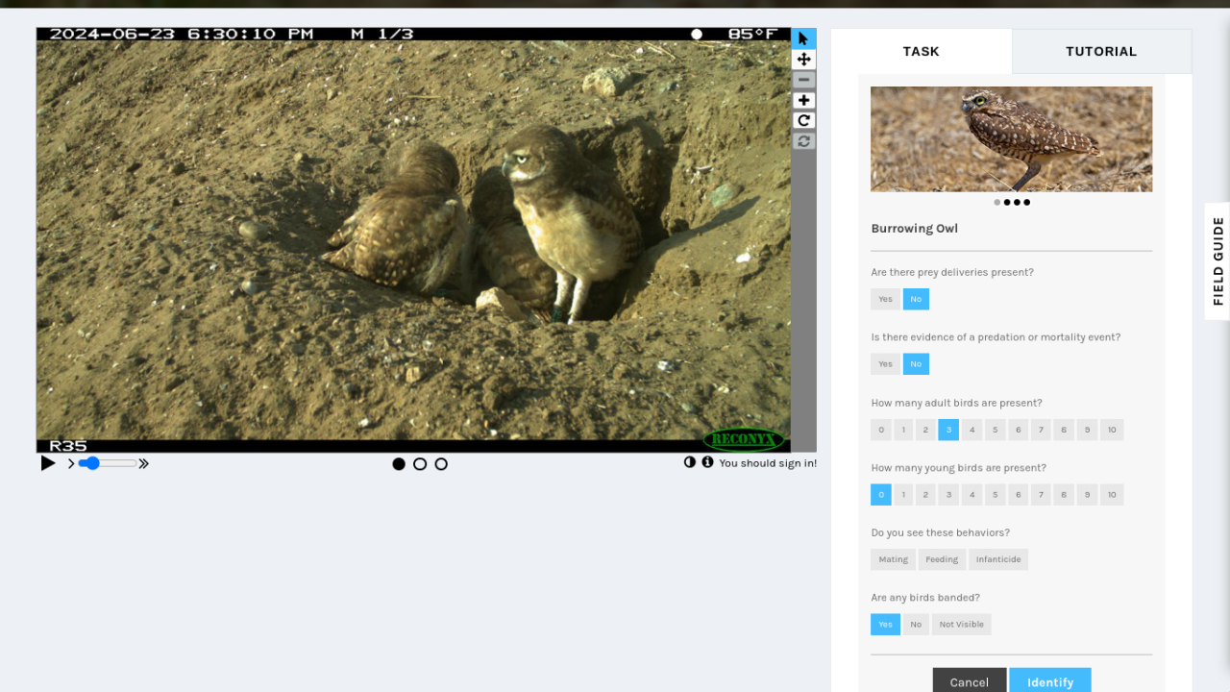This screenshot has height=692, width=1230.
Task: Play the image sequence
Action: pos(48,463)
